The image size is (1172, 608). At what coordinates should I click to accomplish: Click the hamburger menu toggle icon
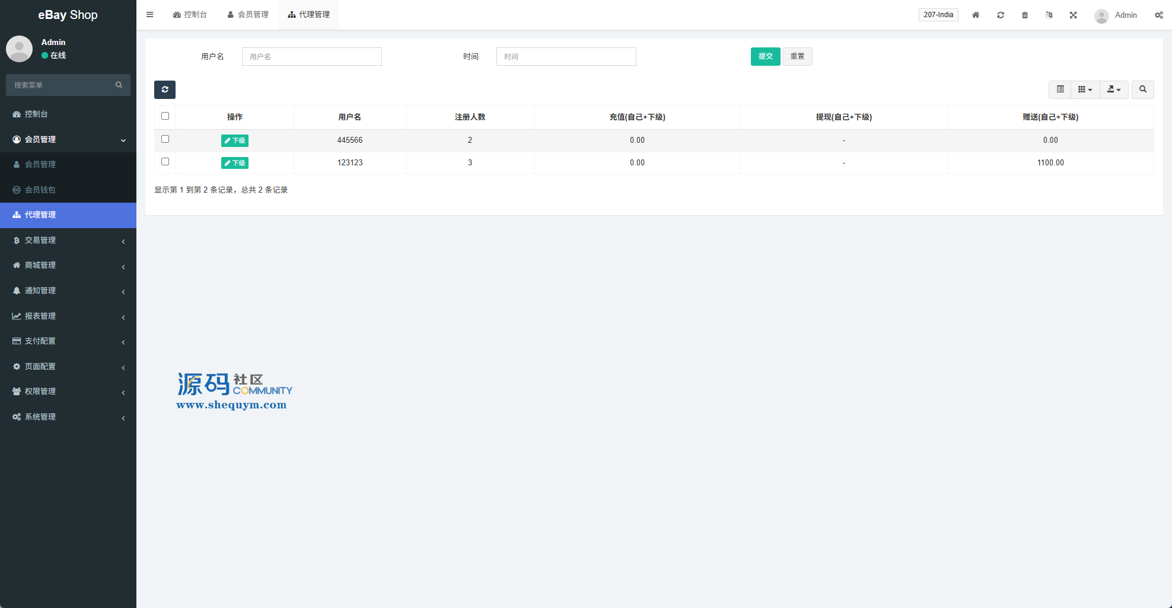pos(150,15)
